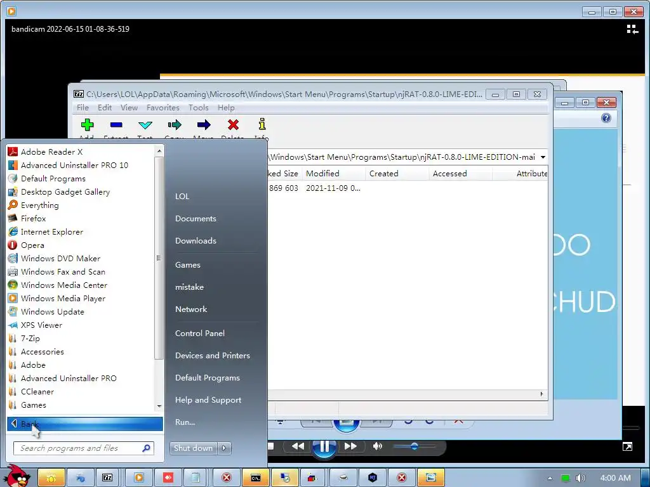Click the Search programs and files box
Viewport: 650px width, 487px height.
pyautogui.click(x=84, y=448)
